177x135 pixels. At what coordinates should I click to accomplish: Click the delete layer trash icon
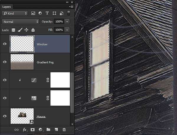pos(64,129)
